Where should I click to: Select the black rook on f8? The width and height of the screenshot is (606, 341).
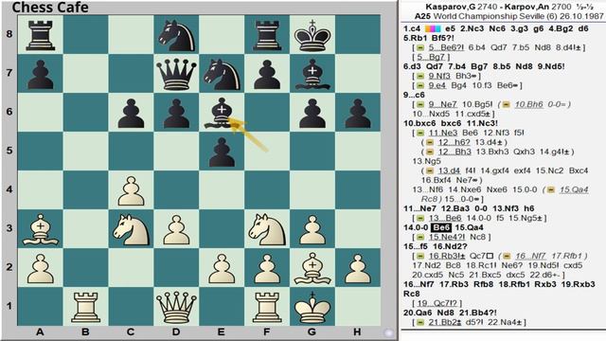[267, 35]
